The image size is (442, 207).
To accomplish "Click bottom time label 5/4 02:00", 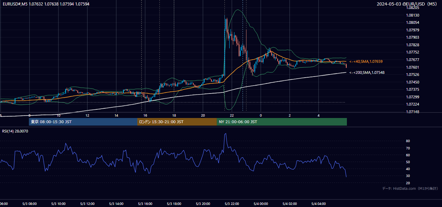I will point(289,204).
